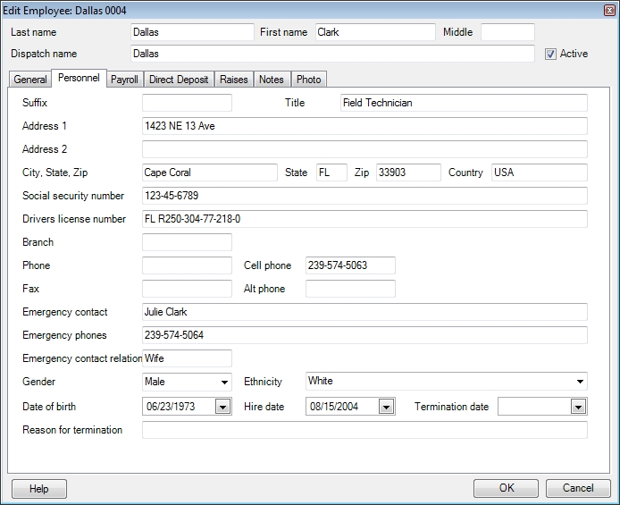Click the Emergency contact relation field
The width and height of the screenshot is (620, 505).
click(x=187, y=358)
